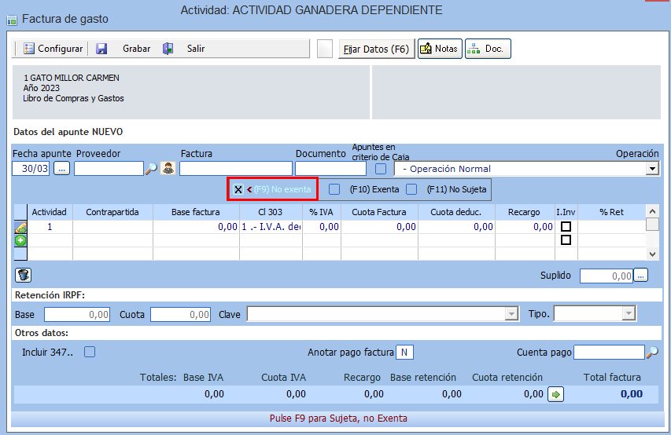Expand the Operación dropdown list
This screenshot has height=435, width=671.
pos(651,169)
